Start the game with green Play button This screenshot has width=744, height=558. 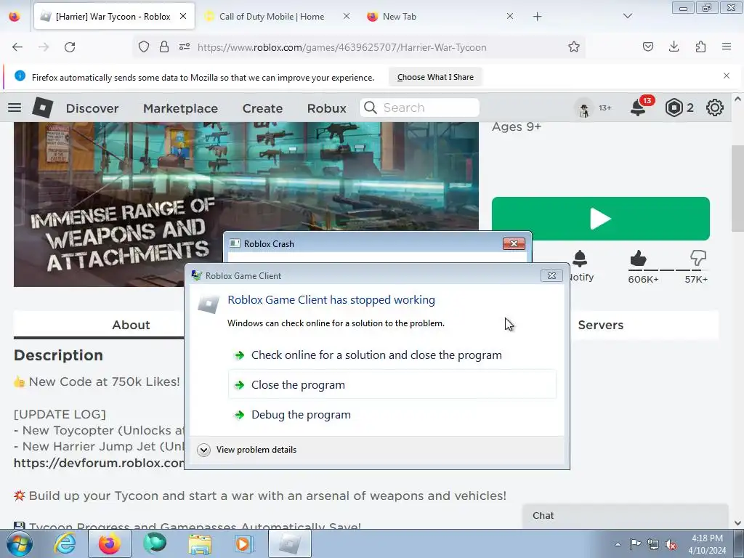[601, 219]
